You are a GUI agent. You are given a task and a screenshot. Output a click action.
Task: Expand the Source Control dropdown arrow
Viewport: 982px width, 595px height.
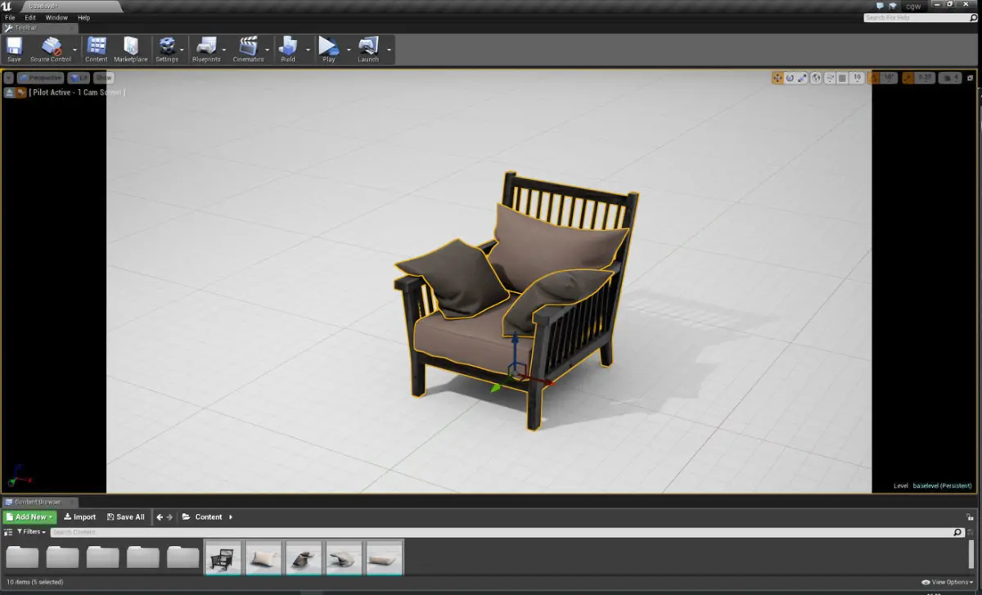point(75,50)
